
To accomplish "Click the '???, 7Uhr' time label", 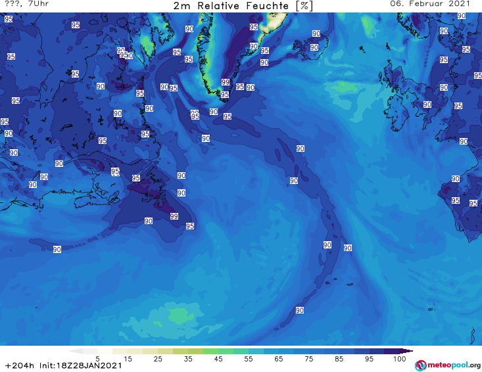I will coord(27,4).
